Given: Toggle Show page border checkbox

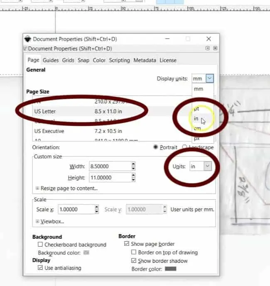Looking at the screenshot, I should pyautogui.click(x=127, y=244).
